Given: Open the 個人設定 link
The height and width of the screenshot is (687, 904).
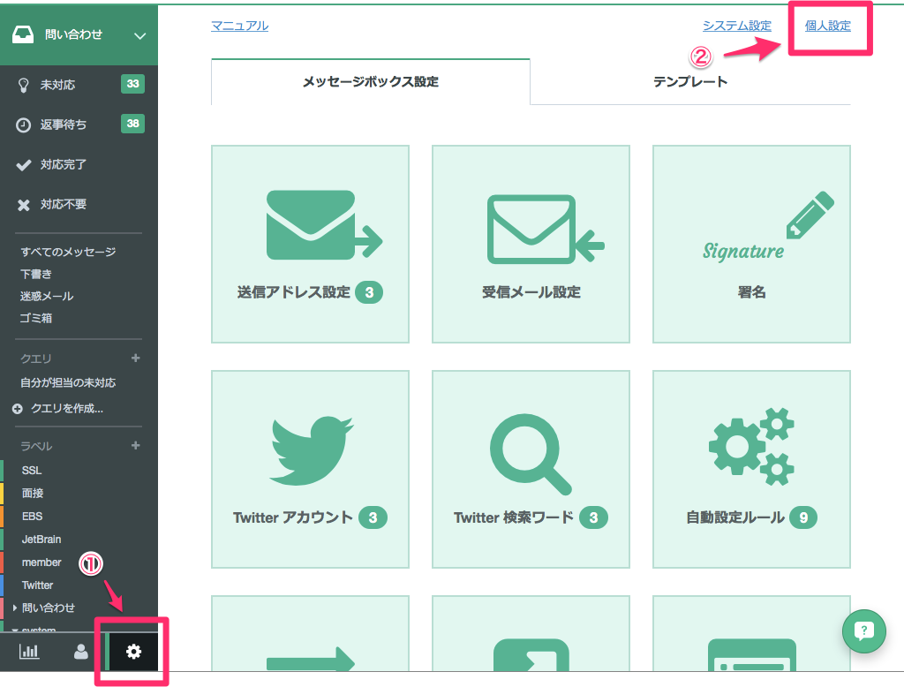Looking at the screenshot, I should click(828, 26).
